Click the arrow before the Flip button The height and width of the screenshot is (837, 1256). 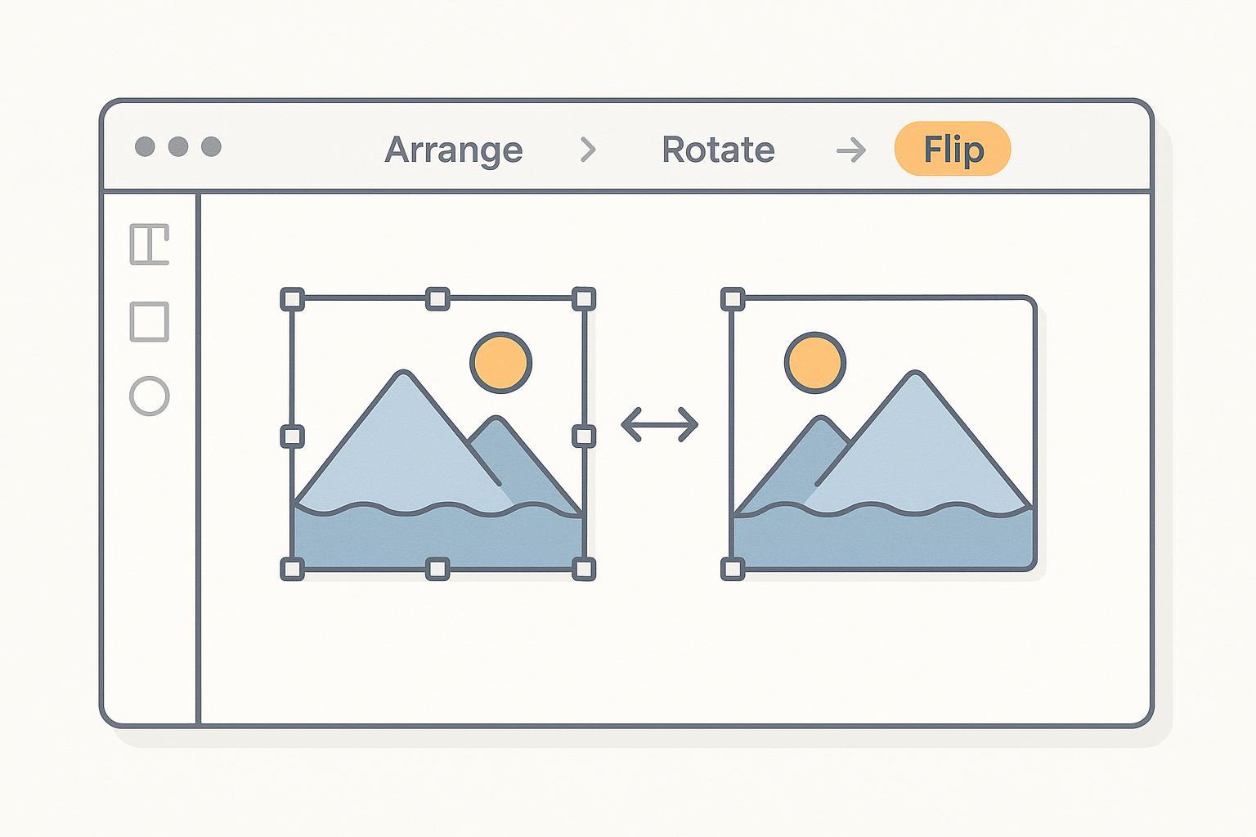pos(850,150)
